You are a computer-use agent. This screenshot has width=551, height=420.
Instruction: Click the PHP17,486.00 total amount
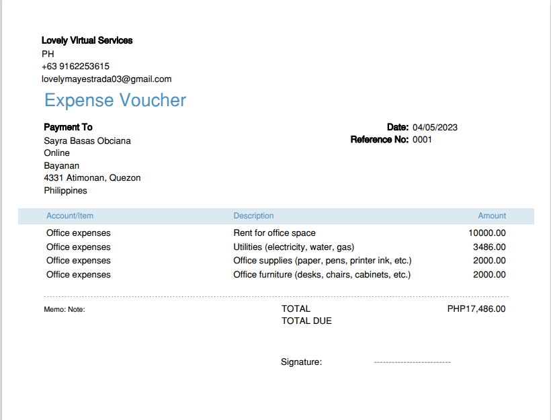point(476,309)
